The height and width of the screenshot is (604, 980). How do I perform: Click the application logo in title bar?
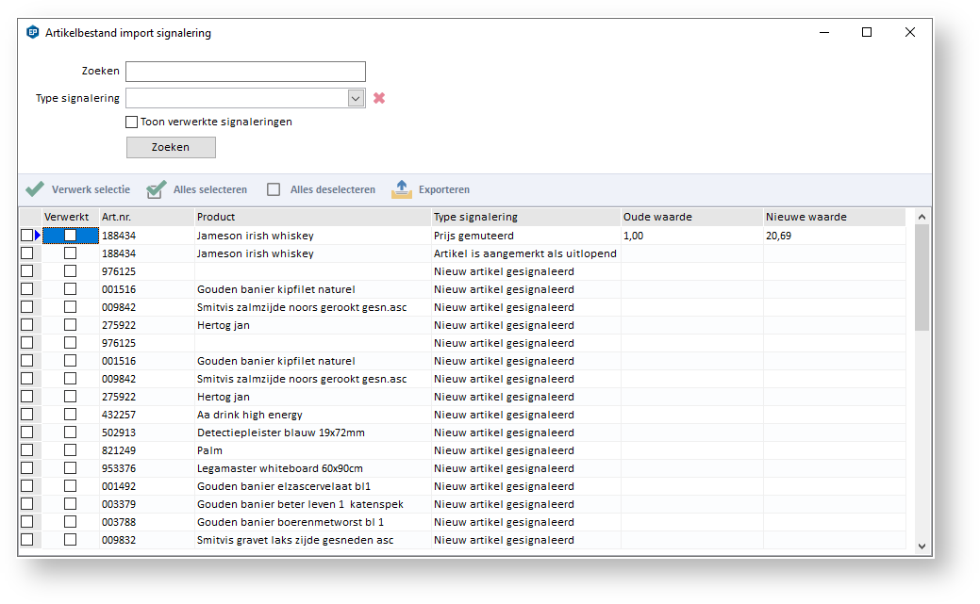33,33
